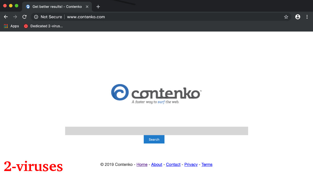Open site information via the info icon
Image resolution: width=313 pixels, height=177 pixels.
tap(36, 17)
